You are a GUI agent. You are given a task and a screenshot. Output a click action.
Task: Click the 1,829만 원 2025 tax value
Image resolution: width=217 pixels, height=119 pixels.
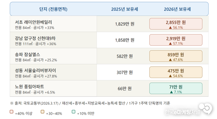[x=124, y=24]
